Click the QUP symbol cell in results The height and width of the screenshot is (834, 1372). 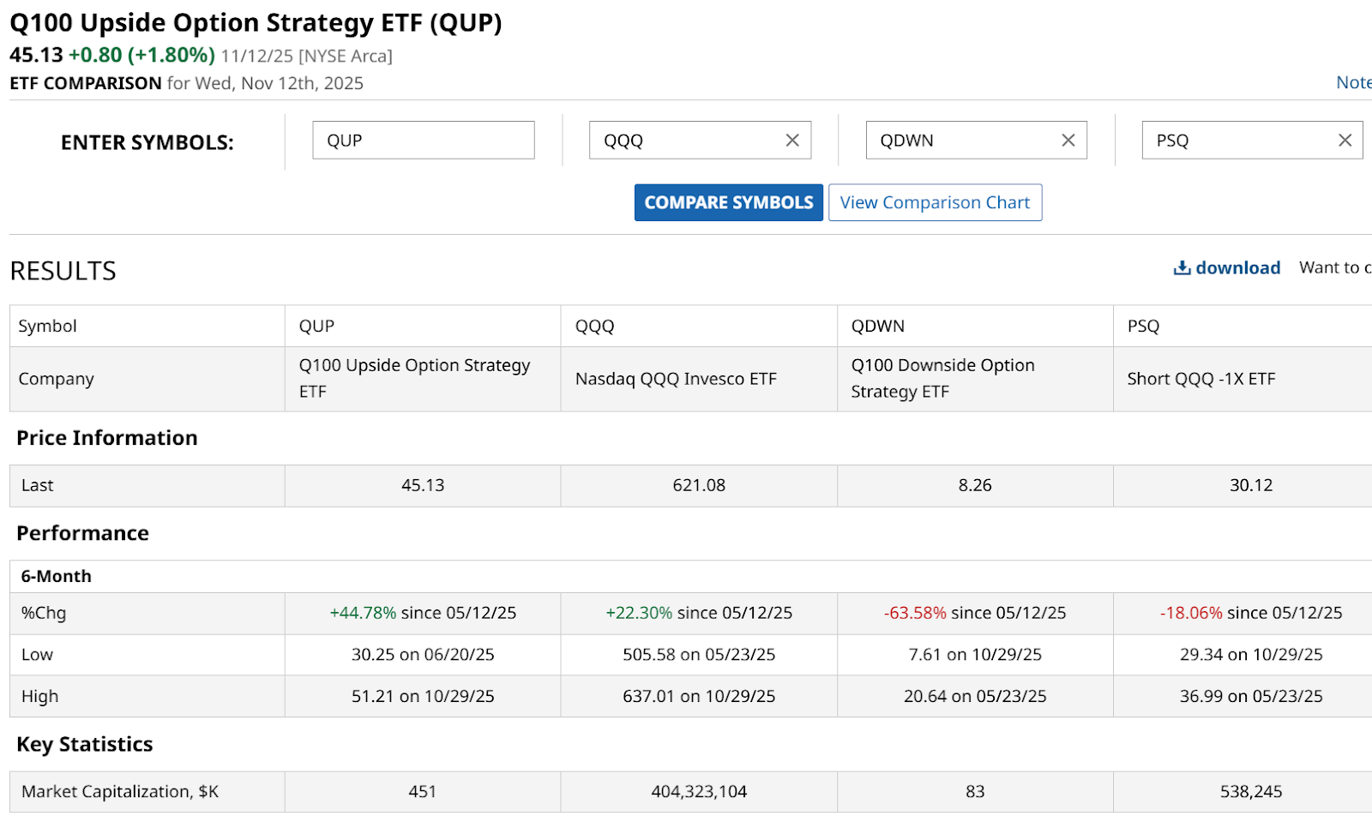pos(316,327)
